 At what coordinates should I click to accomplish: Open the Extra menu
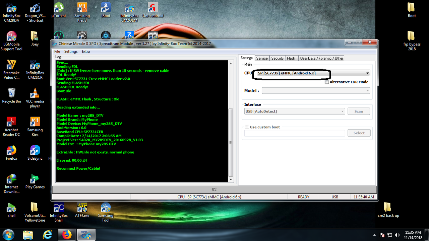[x=86, y=51]
